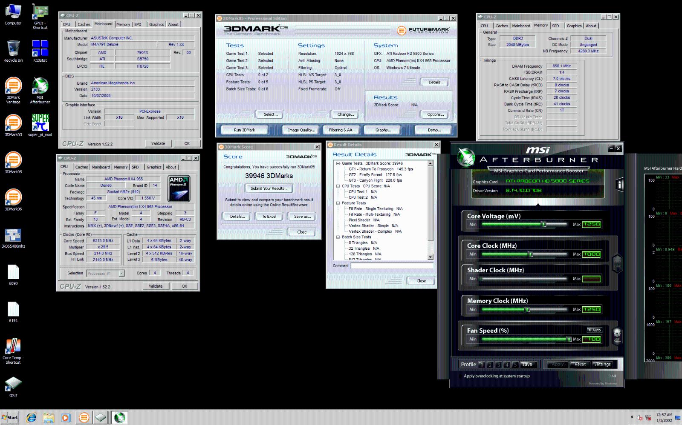
Task: Open the cpuz desktop shortcut
Action: (x=13, y=386)
